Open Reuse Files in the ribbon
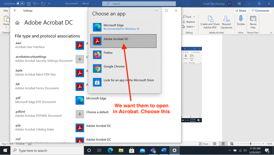 [x=253, y=22]
